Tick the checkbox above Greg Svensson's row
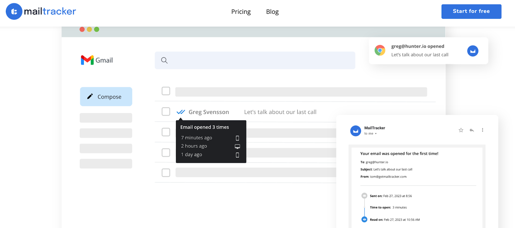The width and height of the screenshot is (515, 228). pos(166,91)
